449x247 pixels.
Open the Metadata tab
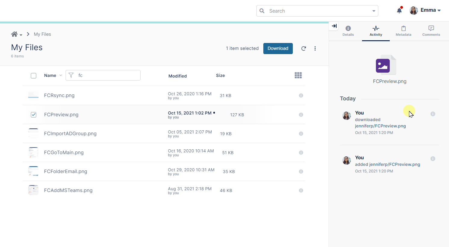pyautogui.click(x=403, y=31)
